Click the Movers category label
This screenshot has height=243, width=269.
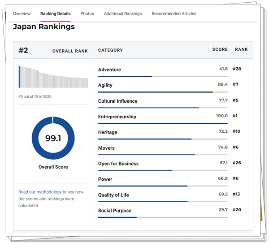[106, 148]
